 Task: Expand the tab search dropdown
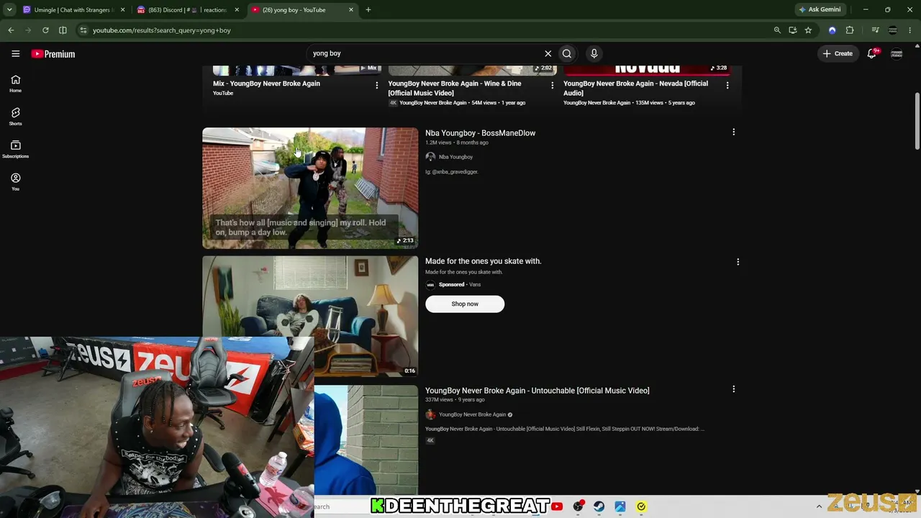pos(9,10)
